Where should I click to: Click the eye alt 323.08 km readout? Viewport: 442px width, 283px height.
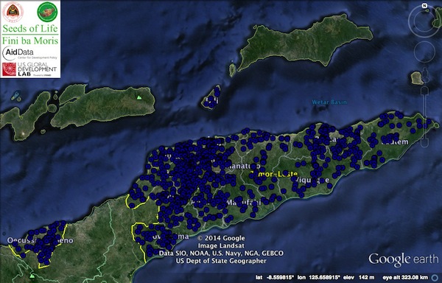406,278
